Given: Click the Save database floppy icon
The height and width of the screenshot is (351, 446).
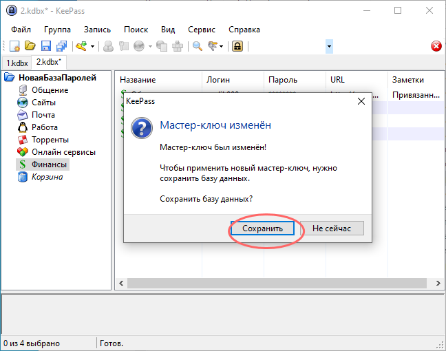Looking at the screenshot, I should click(x=46, y=46).
